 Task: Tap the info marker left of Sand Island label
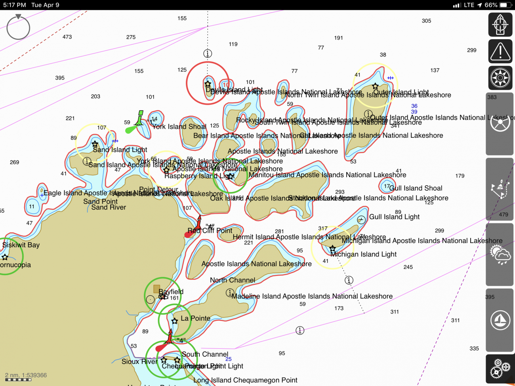click(87, 161)
